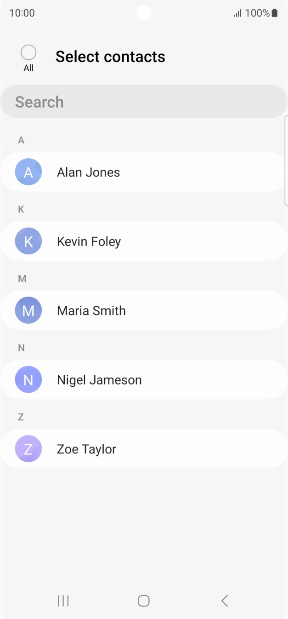288x619 pixels.
Task: Tap Alan Jones's avatar icon
Action: point(28,172)
